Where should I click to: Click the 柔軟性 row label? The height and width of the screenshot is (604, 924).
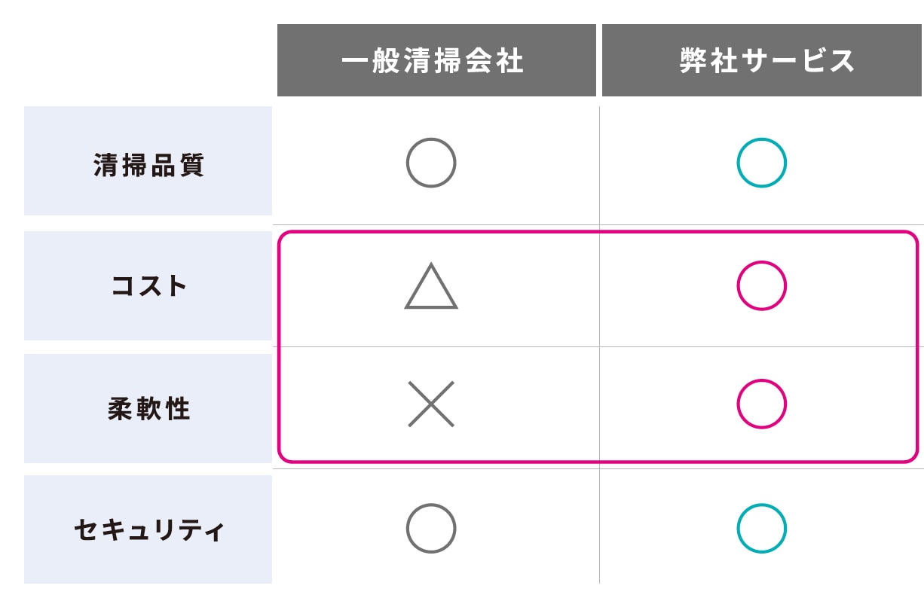pos(148,409)
